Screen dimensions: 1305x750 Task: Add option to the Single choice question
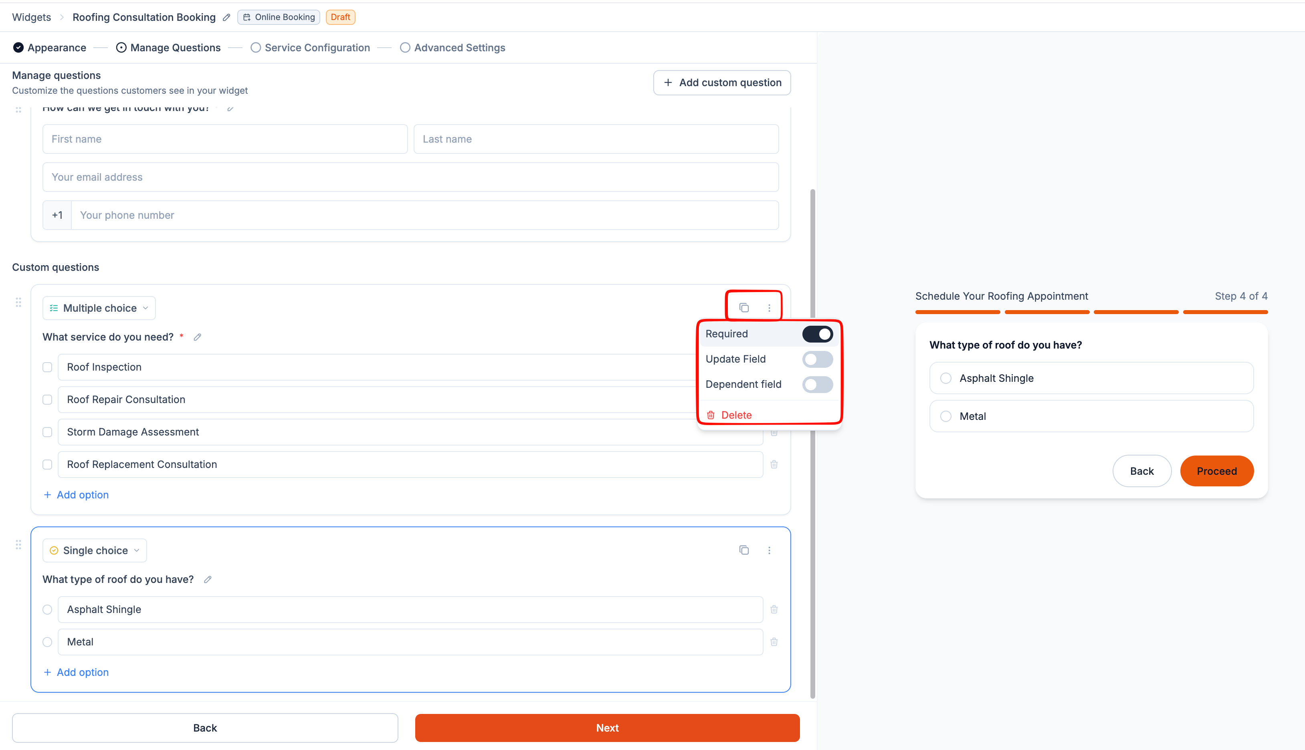coord(76,672)
